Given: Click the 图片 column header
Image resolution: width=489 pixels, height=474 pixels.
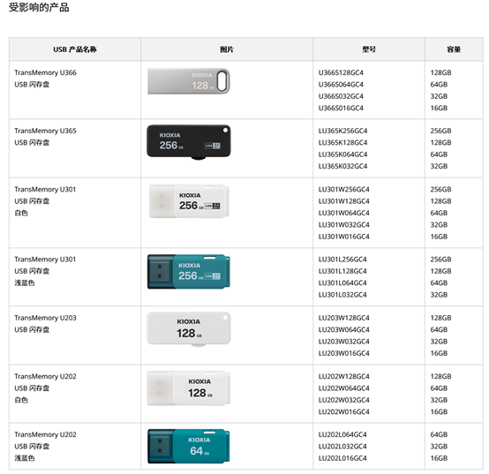Looking at the screenshot, I should (x=227, y=49).
